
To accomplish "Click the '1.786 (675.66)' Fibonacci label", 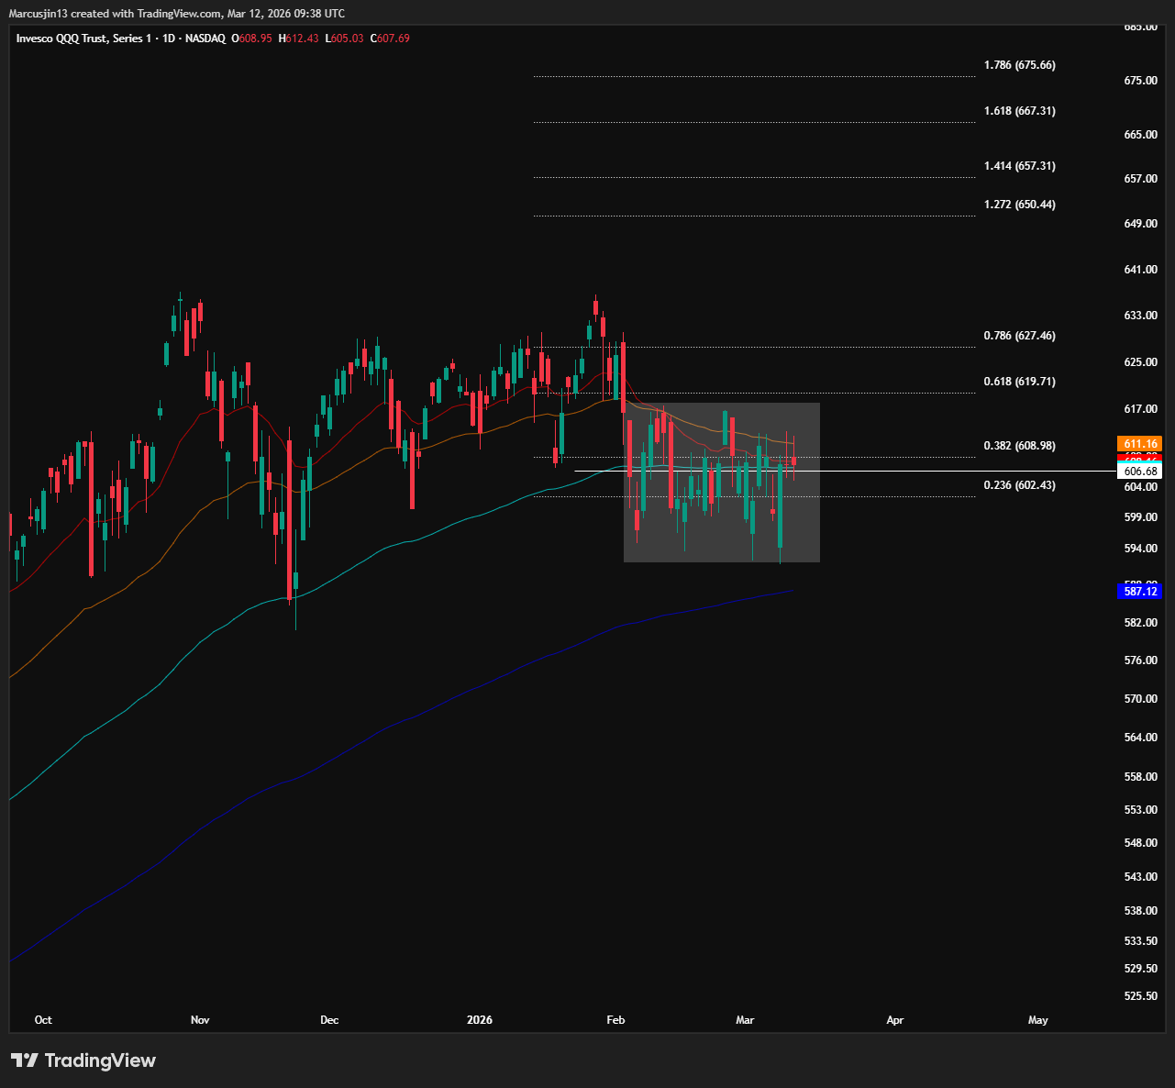I will point(1019,65).
